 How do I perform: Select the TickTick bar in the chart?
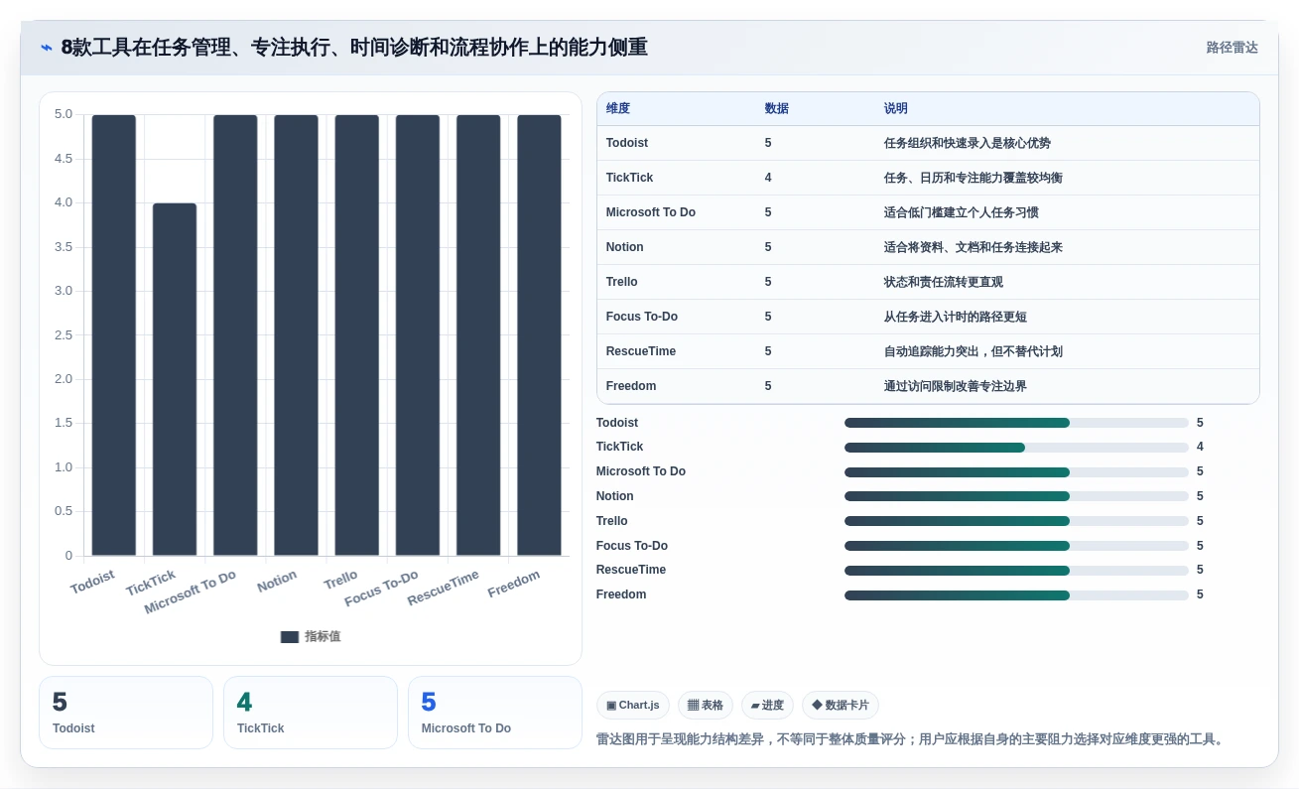(175, 379)
